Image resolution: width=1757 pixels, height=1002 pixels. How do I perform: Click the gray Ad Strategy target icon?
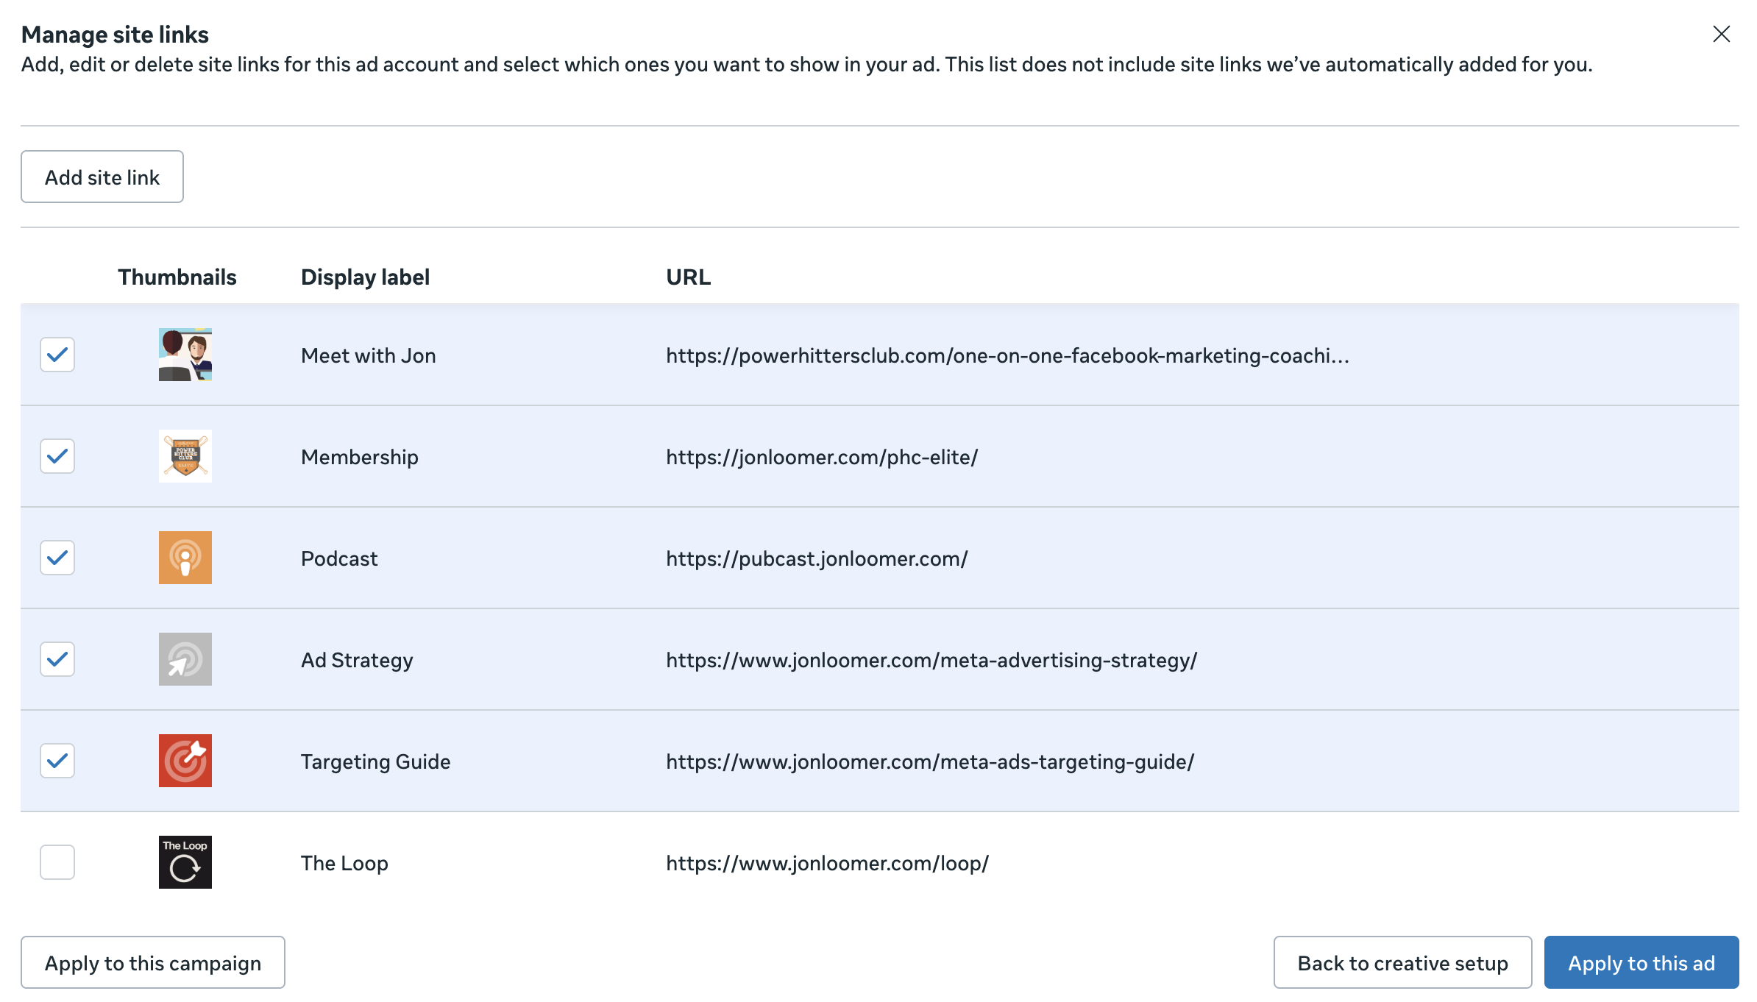coord(185,659)
